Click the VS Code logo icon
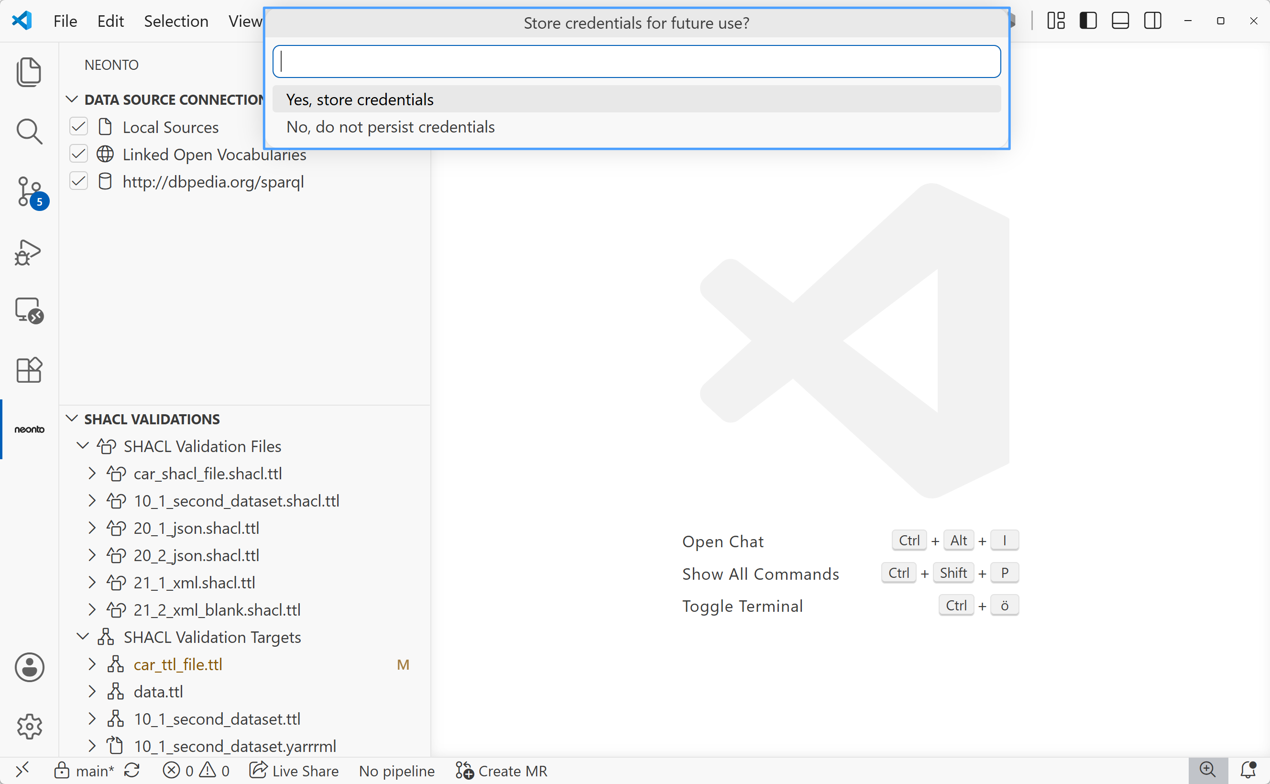1270x784 pixels. click(x=22, y=21)
